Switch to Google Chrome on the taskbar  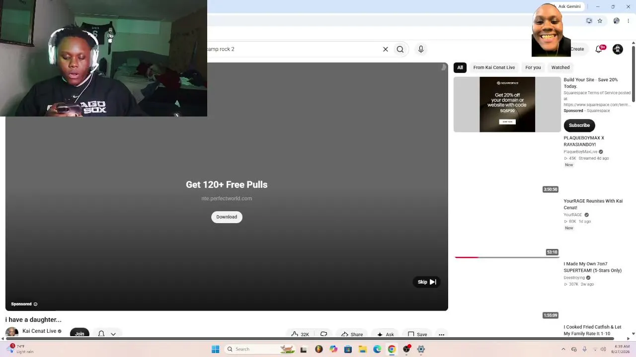392,349
